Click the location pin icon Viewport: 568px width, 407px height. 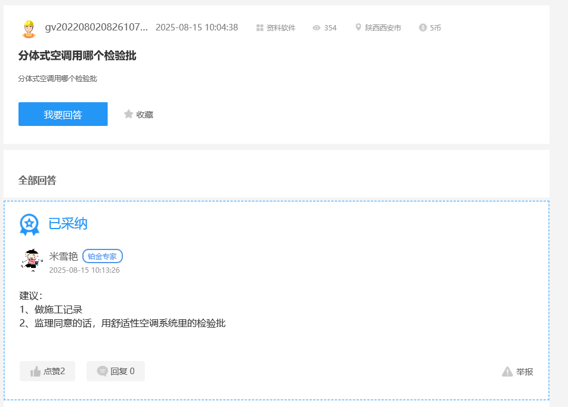[358, 27]
